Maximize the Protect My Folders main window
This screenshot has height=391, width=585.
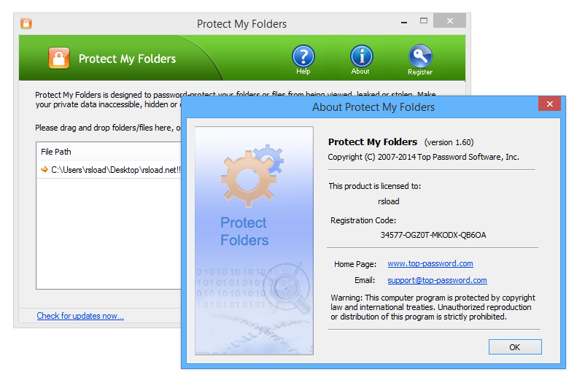point(424,21)
